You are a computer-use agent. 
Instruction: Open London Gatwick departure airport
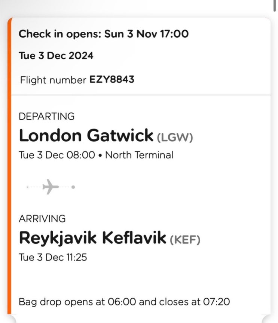coord(86,136)
